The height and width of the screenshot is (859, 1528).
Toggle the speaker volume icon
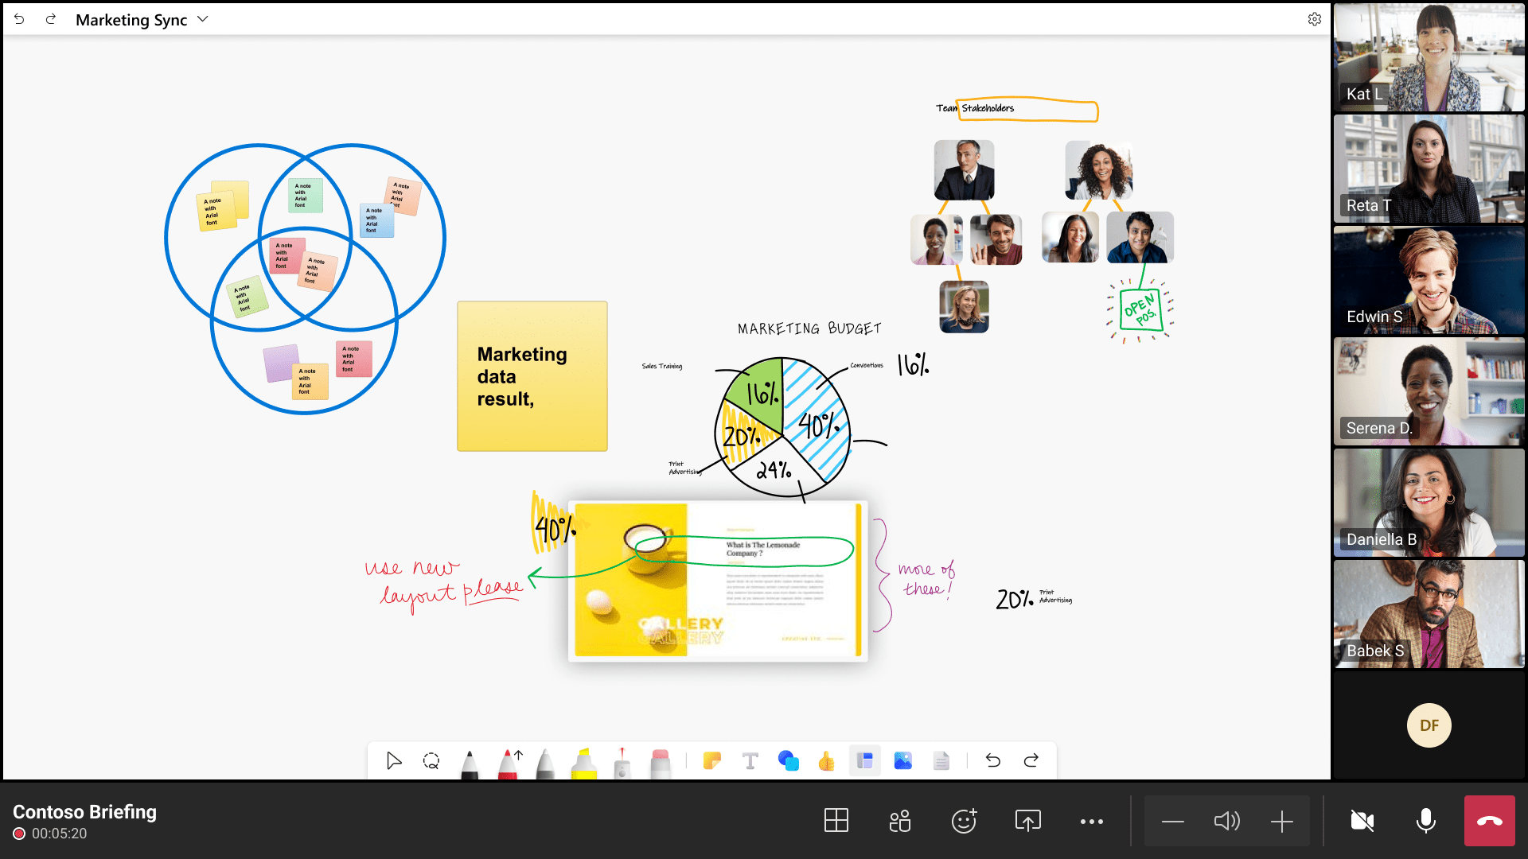[1226, 821]
